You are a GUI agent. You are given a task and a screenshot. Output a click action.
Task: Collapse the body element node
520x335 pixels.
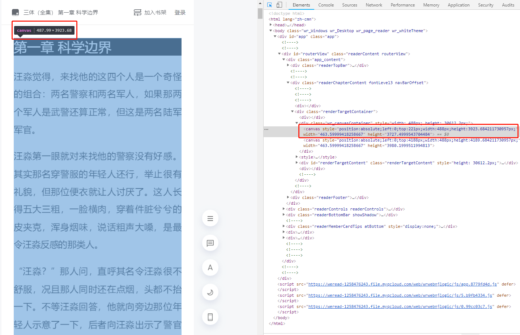(271, 31)
